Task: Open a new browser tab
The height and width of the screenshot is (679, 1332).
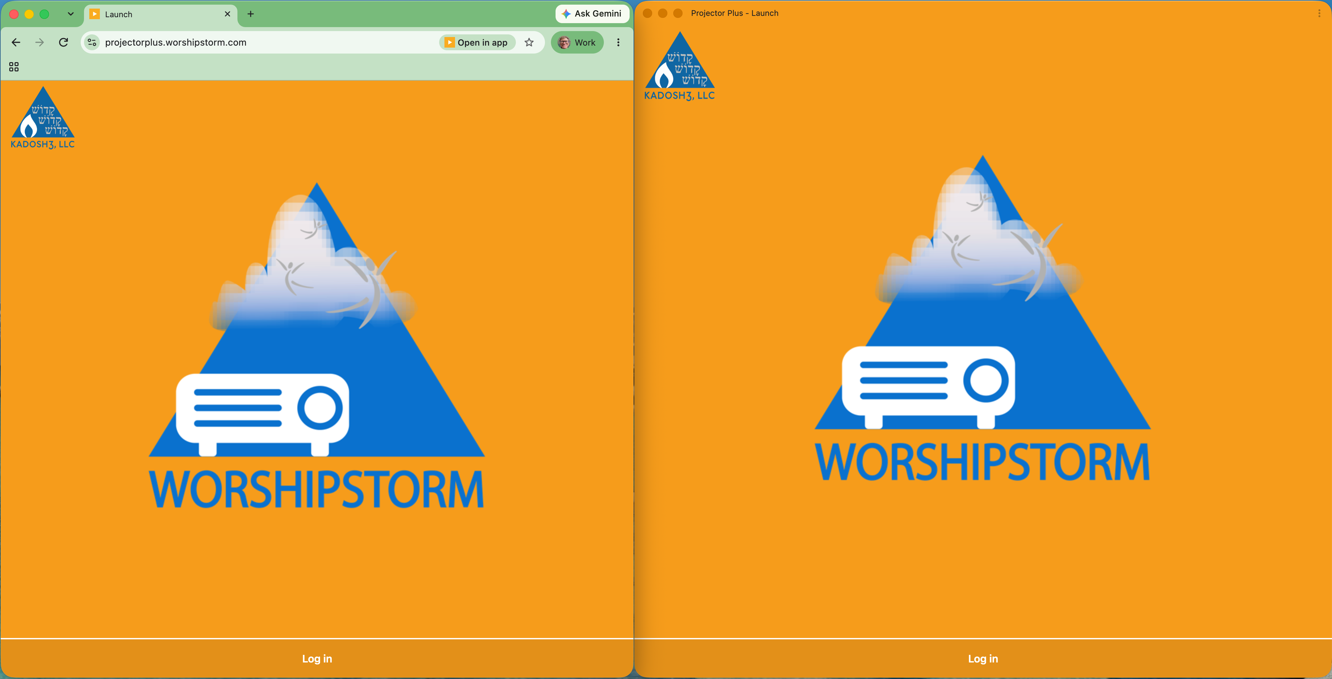Action: click(x=250, y=14)
